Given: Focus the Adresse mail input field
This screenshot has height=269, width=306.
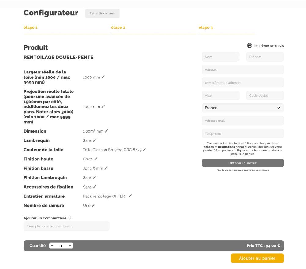Looking at the screenshot, I should click(x=243, y=121).
